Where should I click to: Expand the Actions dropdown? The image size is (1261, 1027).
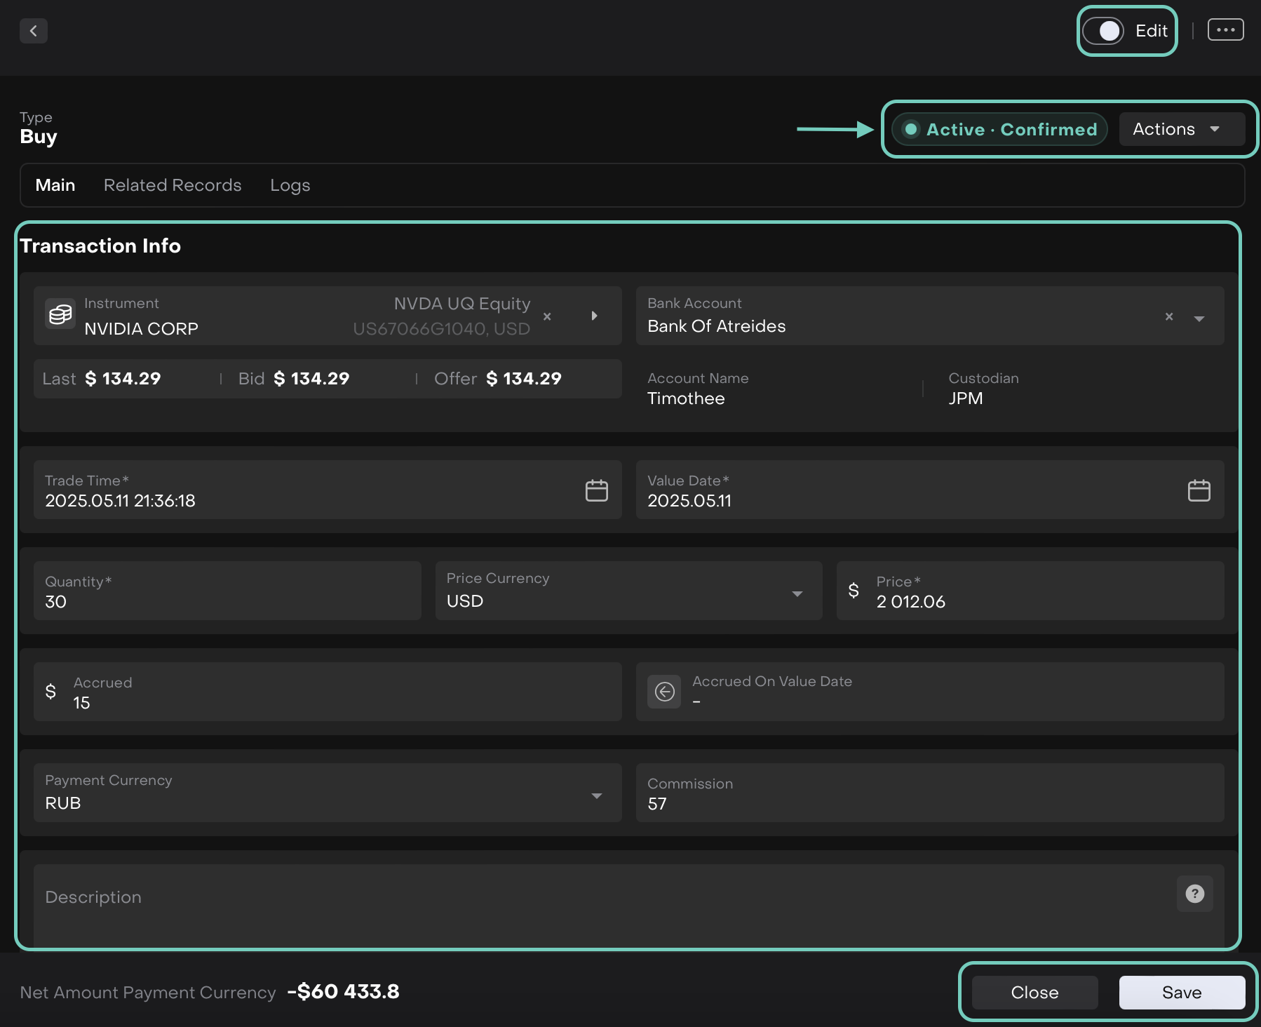click(x=1181, y=129)
